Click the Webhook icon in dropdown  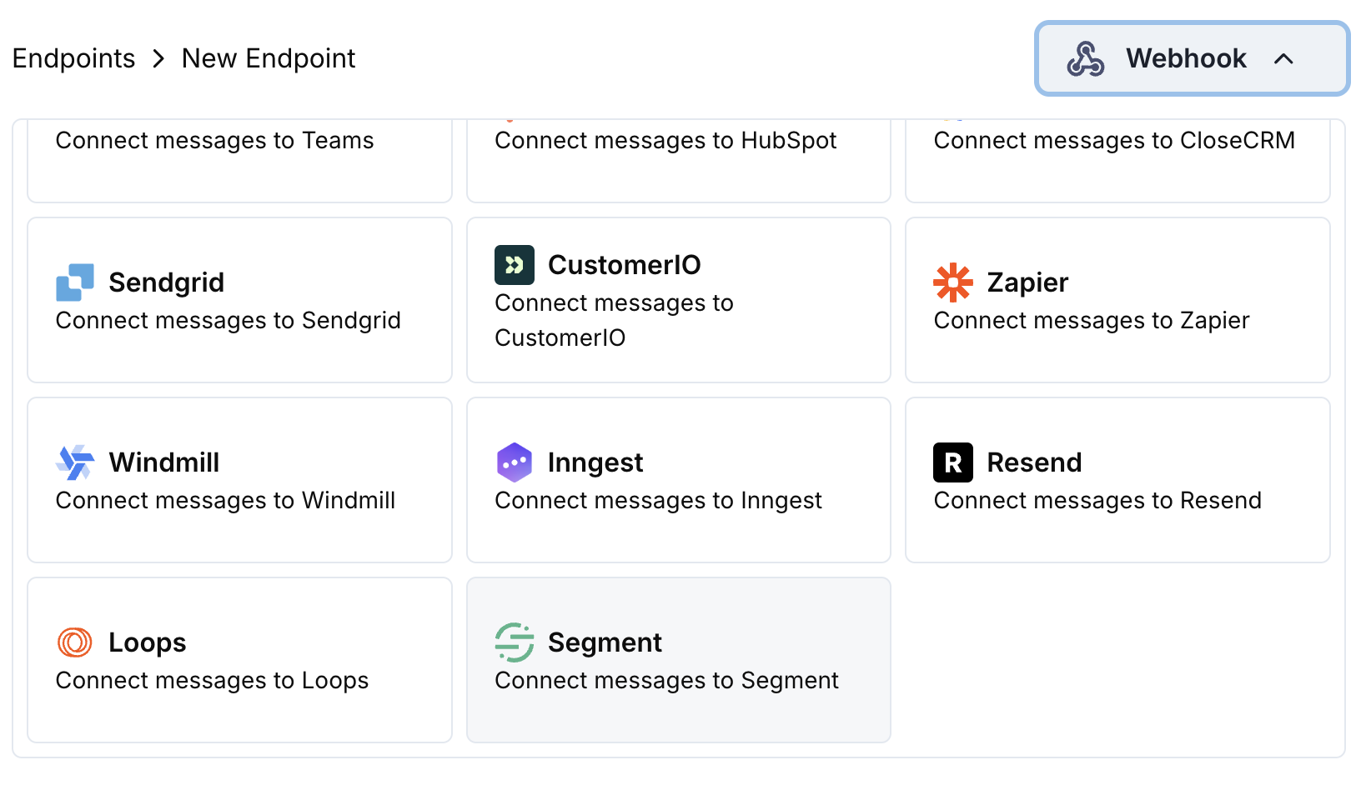click(1085, 59)
